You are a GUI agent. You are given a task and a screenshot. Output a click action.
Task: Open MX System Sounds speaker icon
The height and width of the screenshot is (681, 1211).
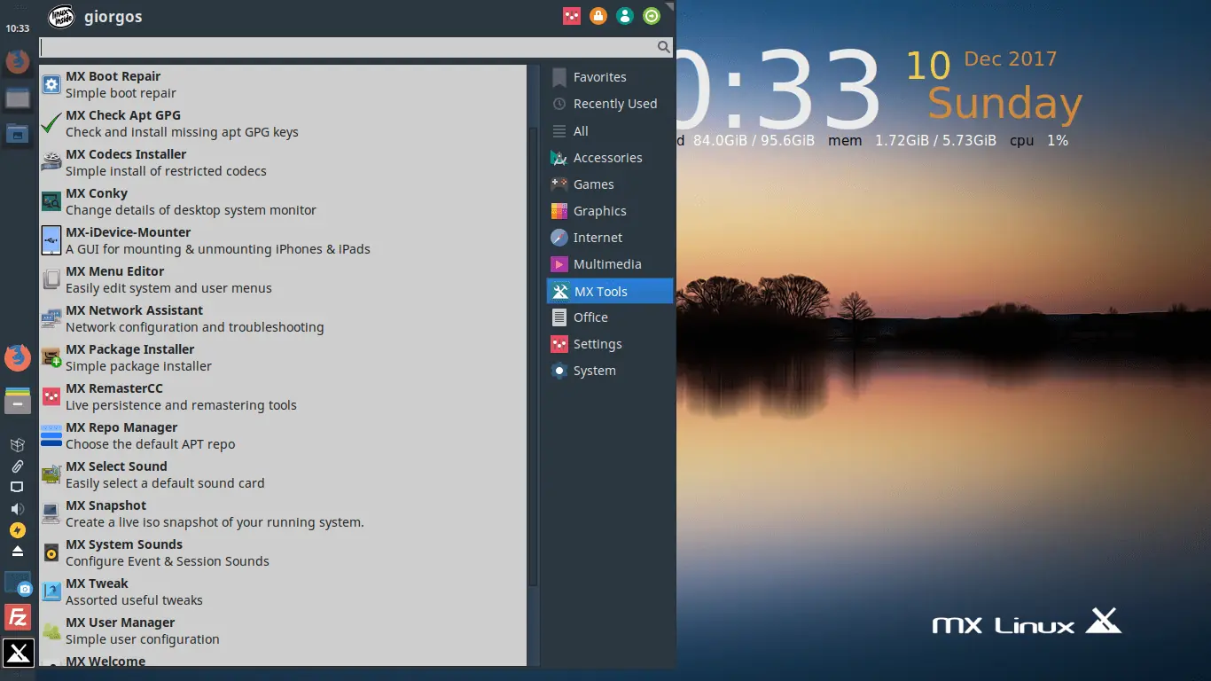pyautogui.click(x=51, y=552)
